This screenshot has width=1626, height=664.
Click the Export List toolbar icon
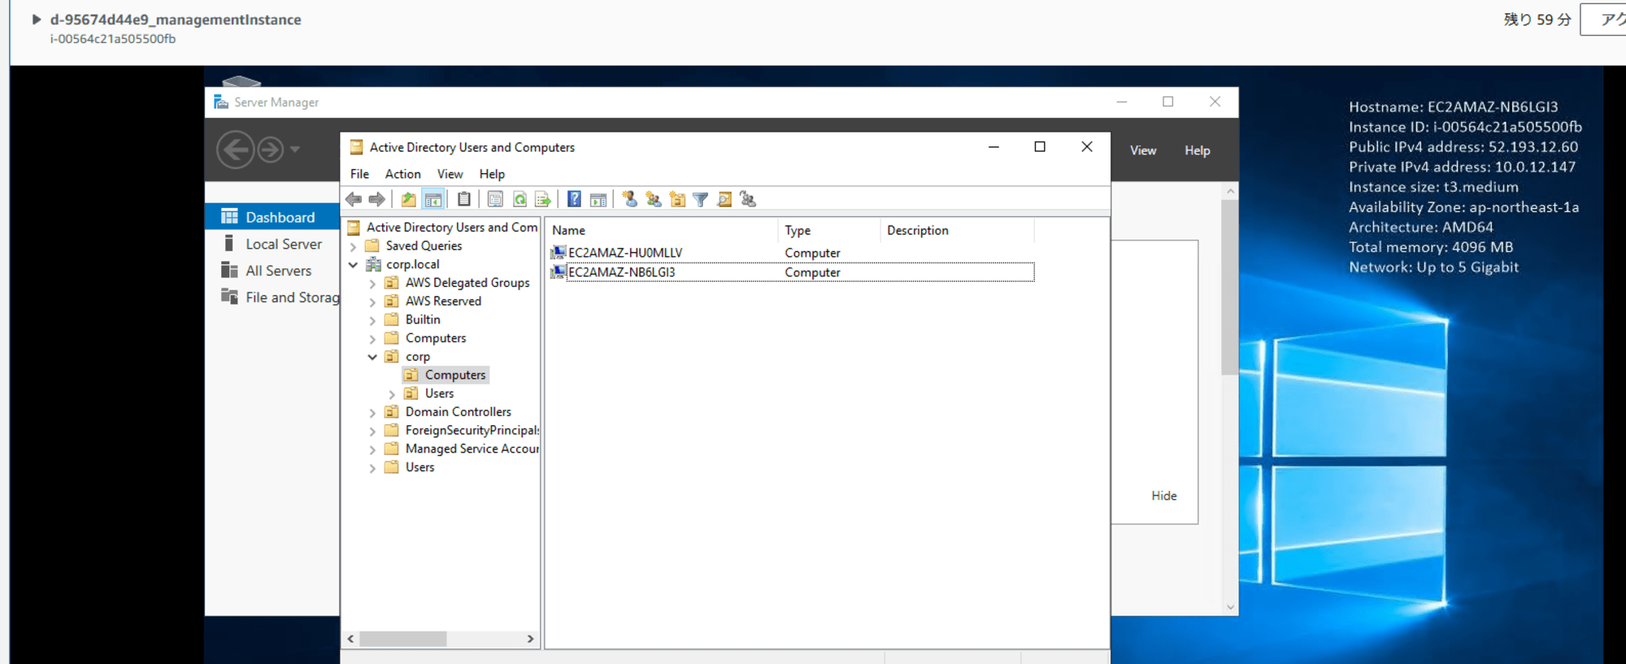pyautogui.click(x=543, y=199)
